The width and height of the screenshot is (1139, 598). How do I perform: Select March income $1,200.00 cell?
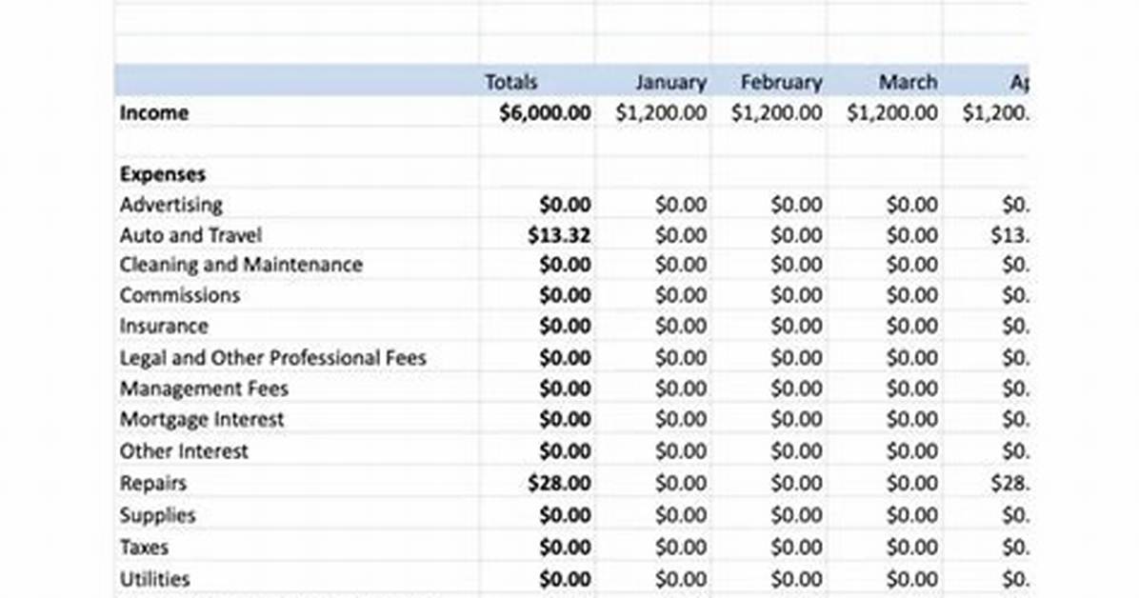[x=892, y=113]
